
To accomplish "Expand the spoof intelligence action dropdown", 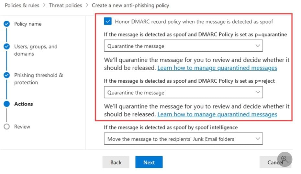I will coord(183,139).
